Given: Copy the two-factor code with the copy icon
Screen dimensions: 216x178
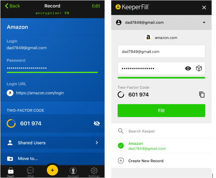Looking at the screenshot, I should [x=202, y=95].
